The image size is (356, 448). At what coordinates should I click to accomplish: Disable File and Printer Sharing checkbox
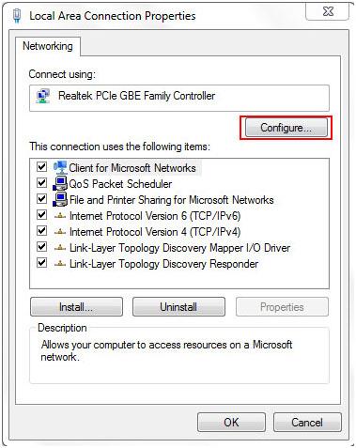(41, 198)
